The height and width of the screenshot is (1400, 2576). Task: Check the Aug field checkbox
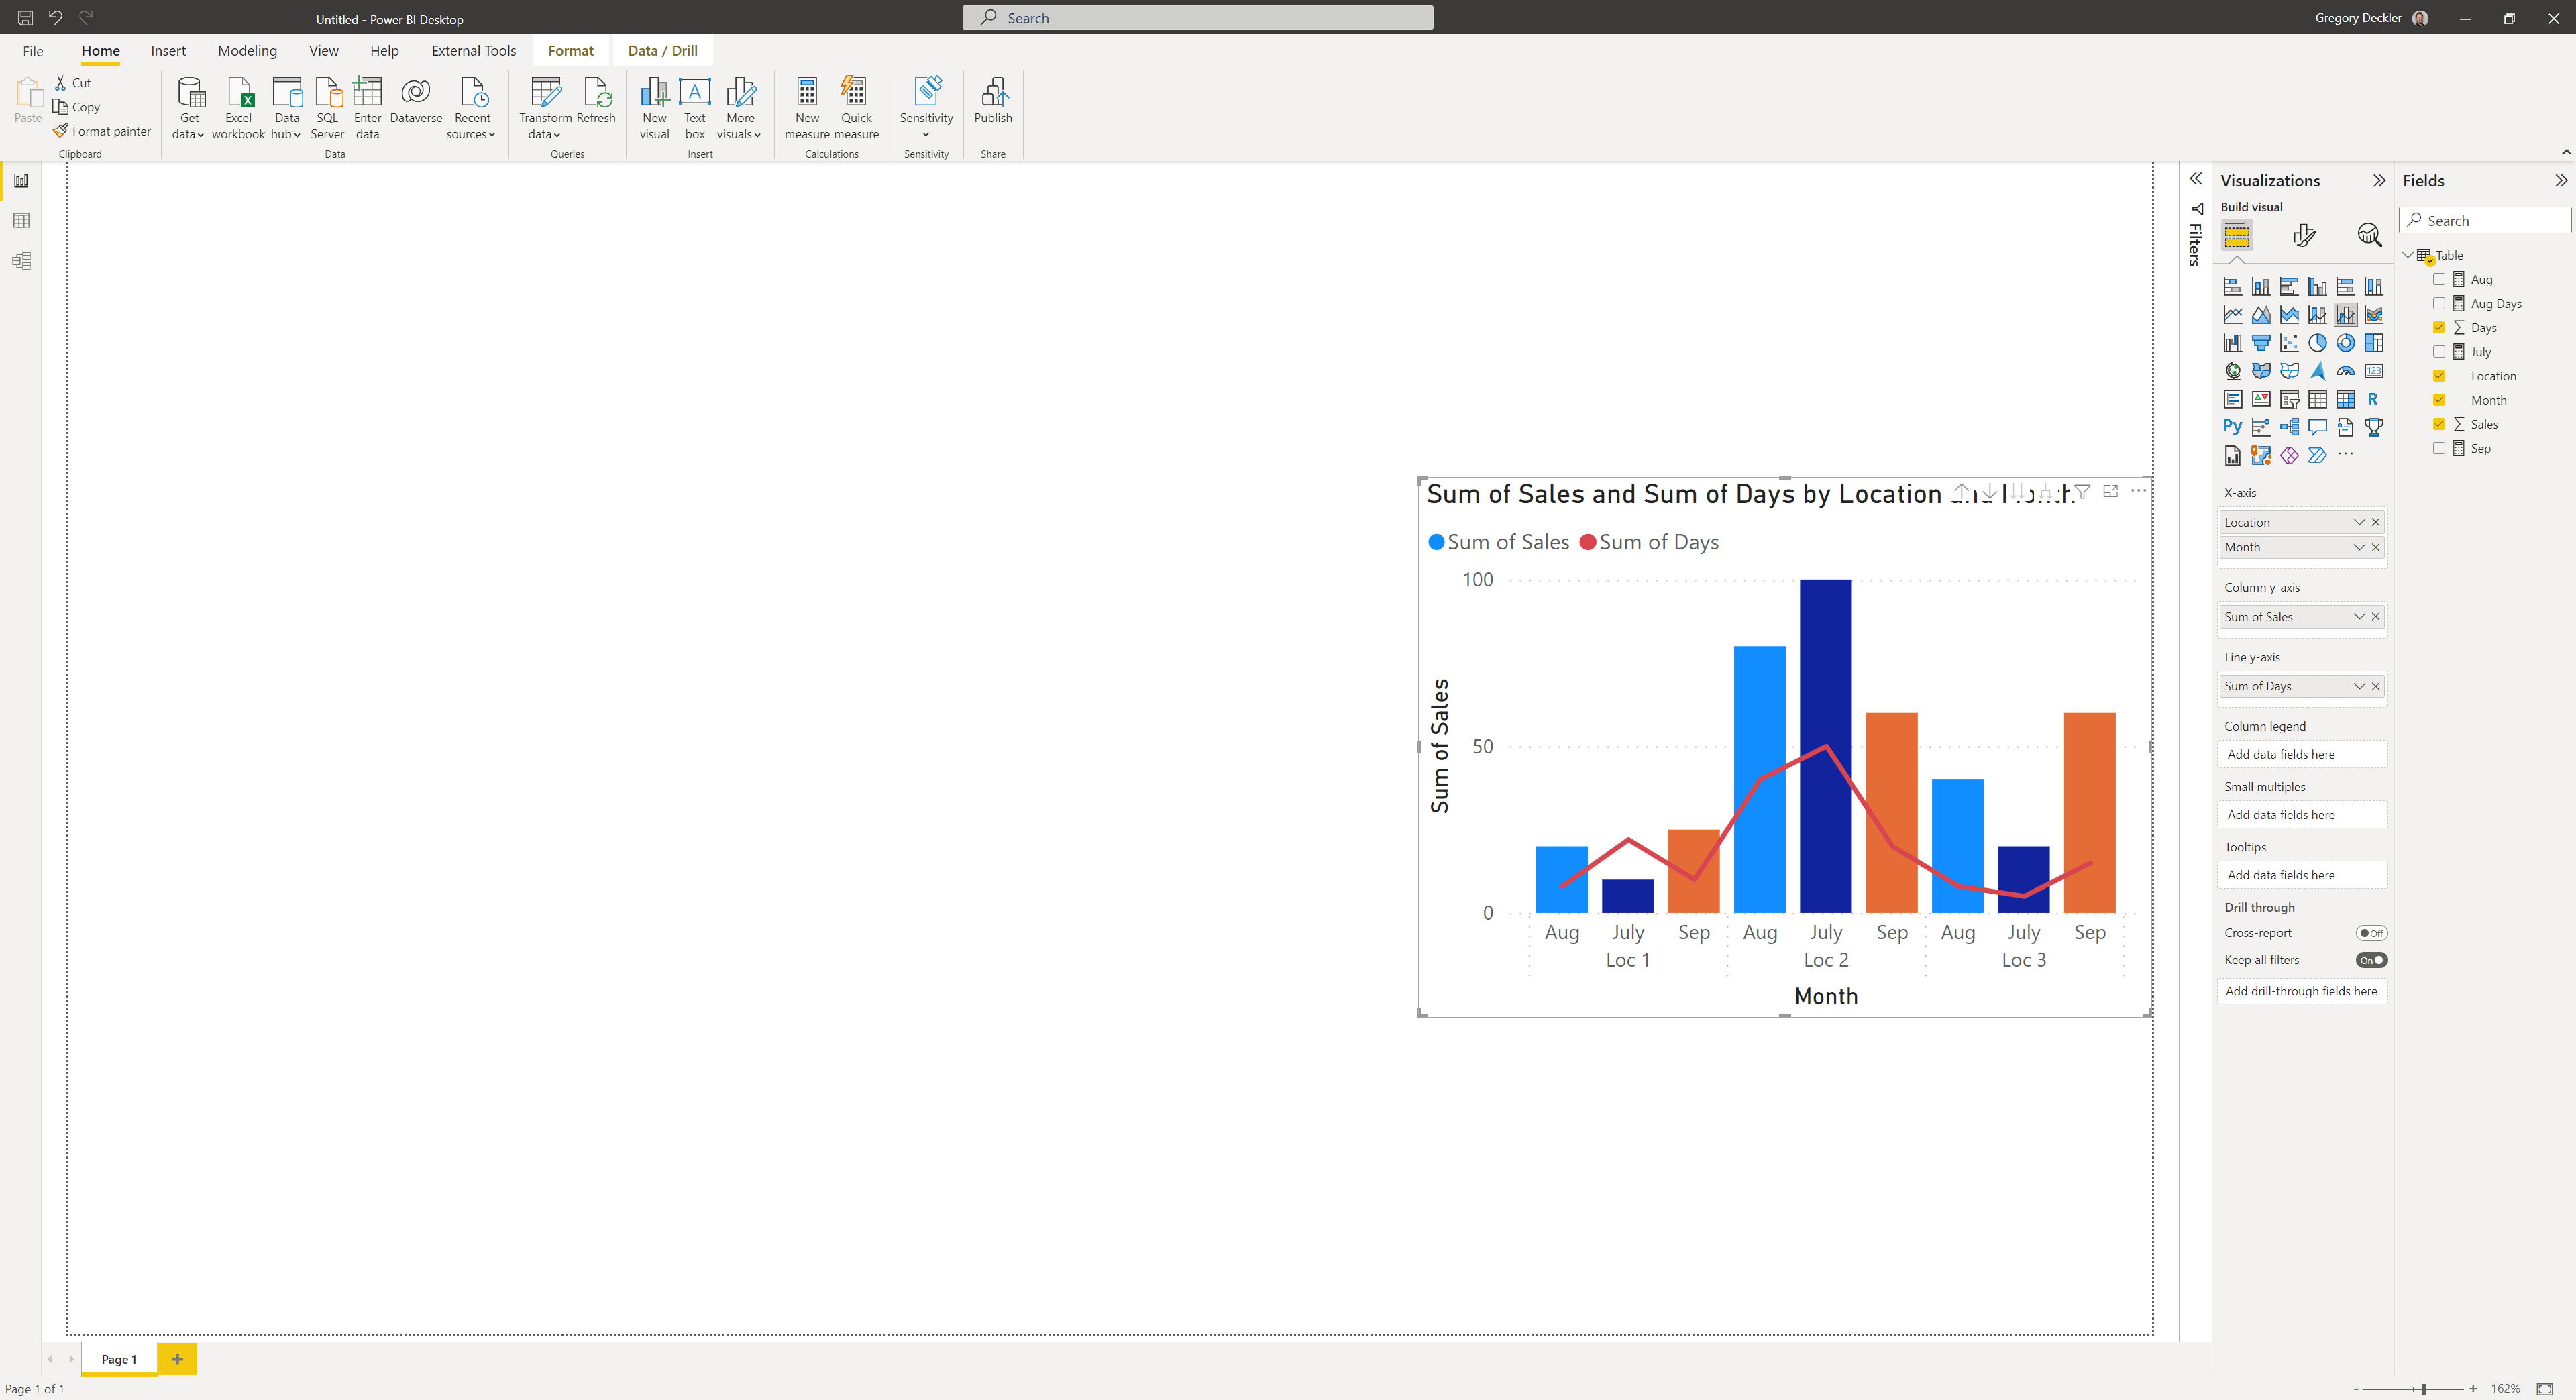click(2439, 279)
